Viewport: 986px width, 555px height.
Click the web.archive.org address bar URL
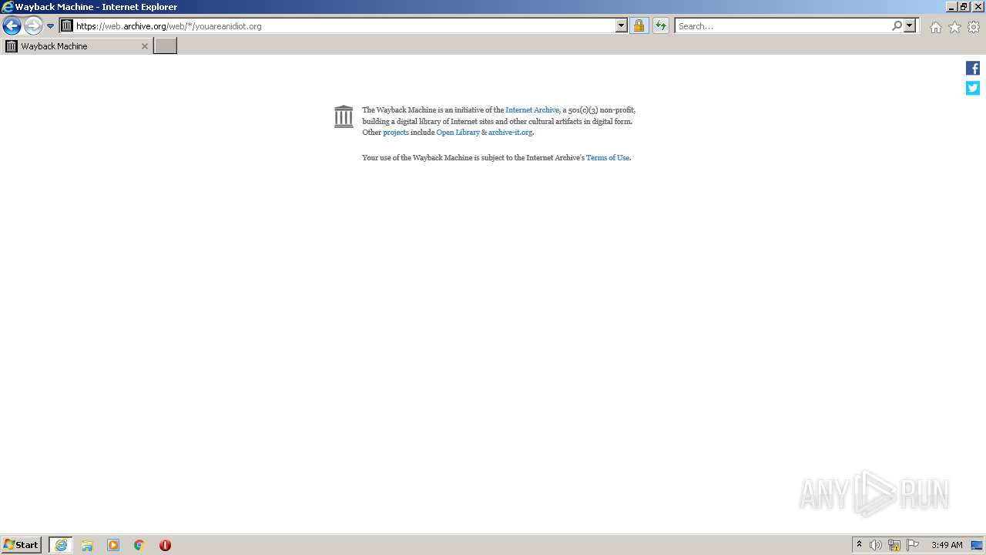169,26
